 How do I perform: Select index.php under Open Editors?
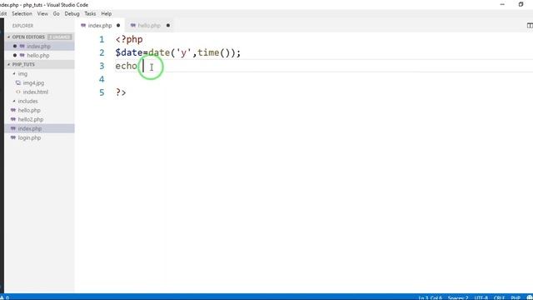tap(38, 47)
